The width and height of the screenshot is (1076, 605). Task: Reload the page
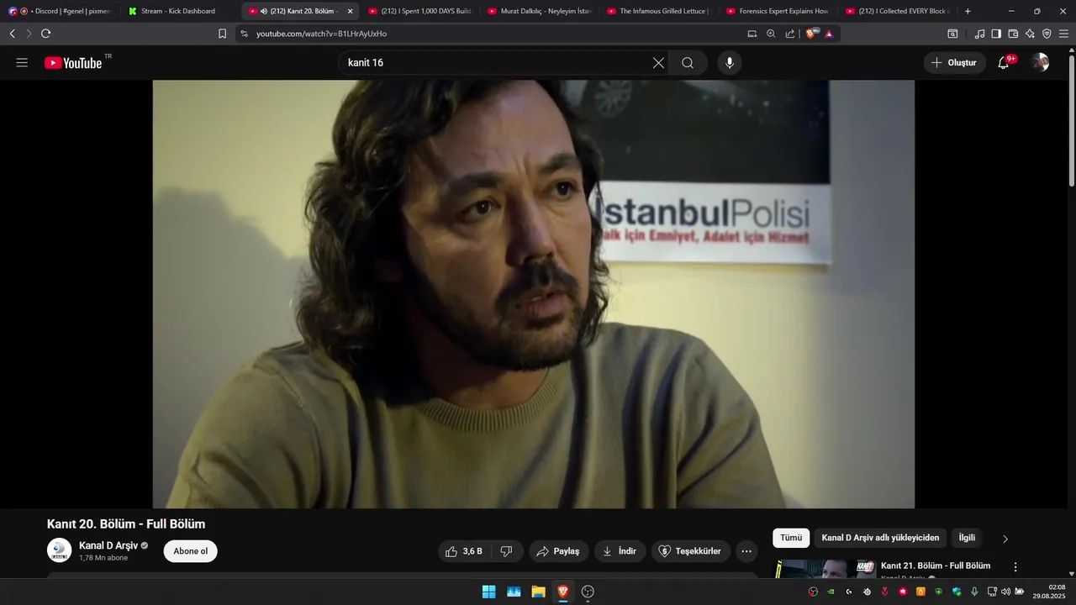pos(45,34)
